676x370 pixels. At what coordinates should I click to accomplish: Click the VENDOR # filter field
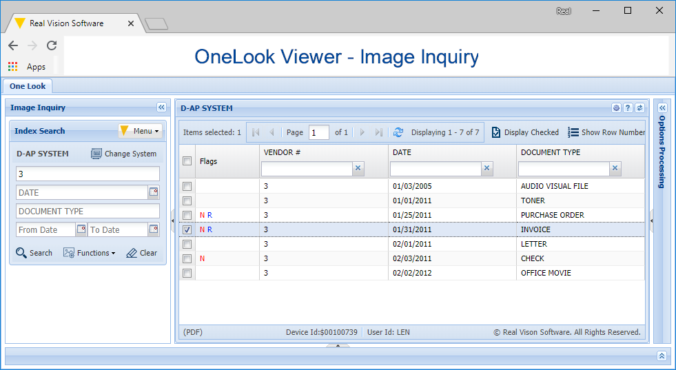coord(307,169)
